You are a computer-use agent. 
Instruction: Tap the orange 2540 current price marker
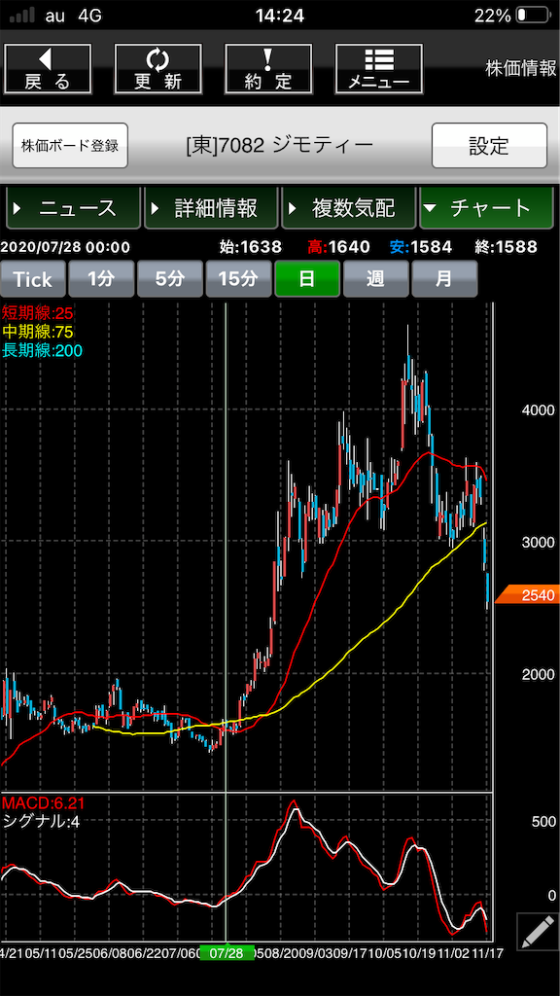[526, 595]
